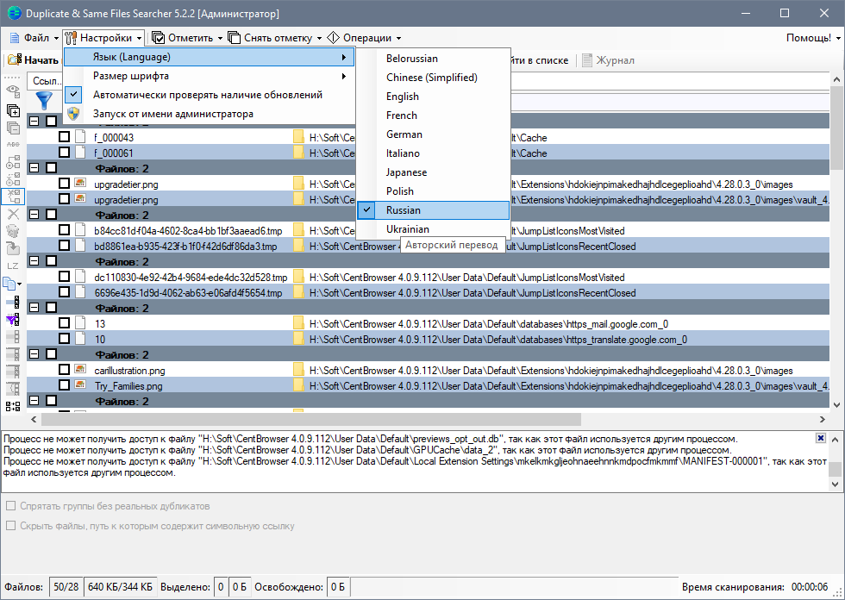The image size is (845, 600).
Task: Select Belorussian language entry
Action: point(433,59)
